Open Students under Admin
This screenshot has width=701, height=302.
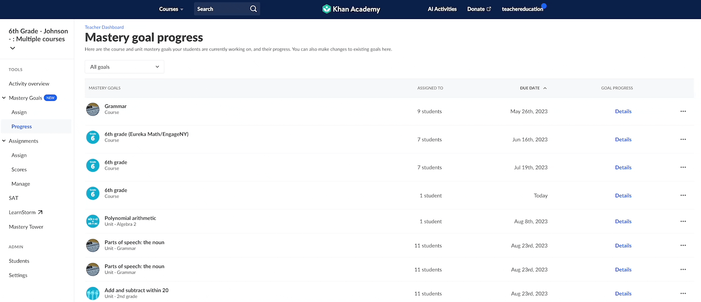click(x=19, y=261)
